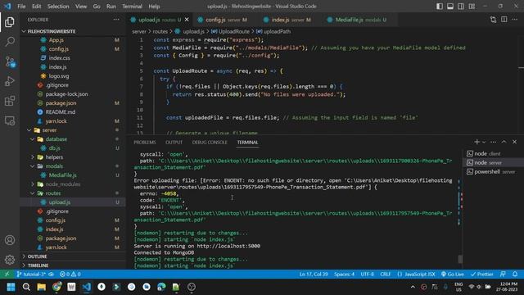Viewport: 524px width, 295px height.
Task: Click Go Live status bar button
Action: pos(452,275)
